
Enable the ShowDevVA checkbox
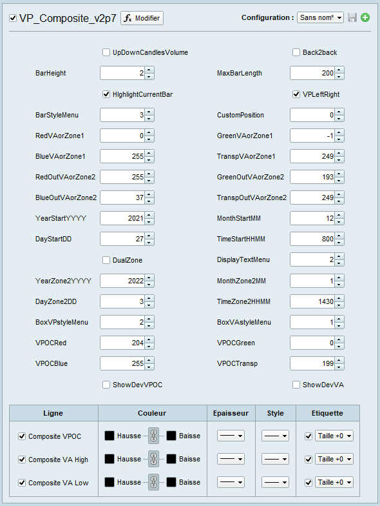tap(296, 385)
